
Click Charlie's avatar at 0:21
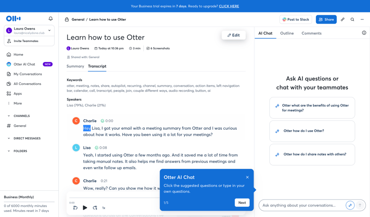[76, 181]
